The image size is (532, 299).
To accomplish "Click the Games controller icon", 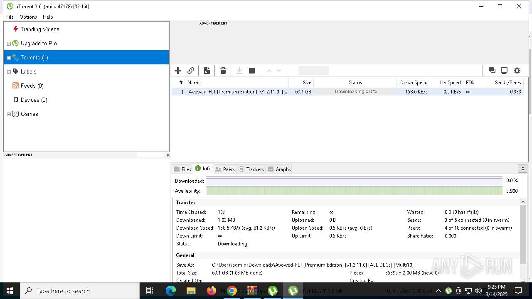I will coord(15,114).
